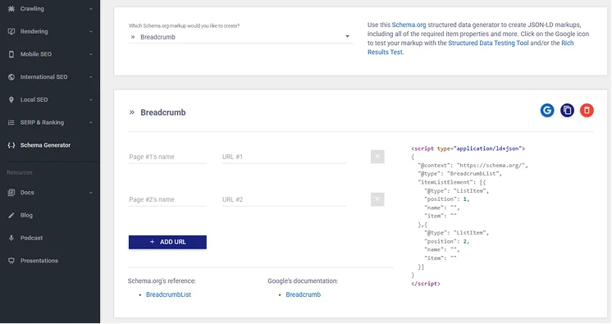Image resolution: width=612 pixels, height=324 pixels.
Task: Click the Schema Generator braces icon
Action: click(x=11, y=145)
